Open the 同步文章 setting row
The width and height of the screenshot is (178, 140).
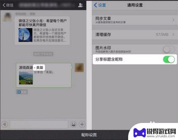135,20
